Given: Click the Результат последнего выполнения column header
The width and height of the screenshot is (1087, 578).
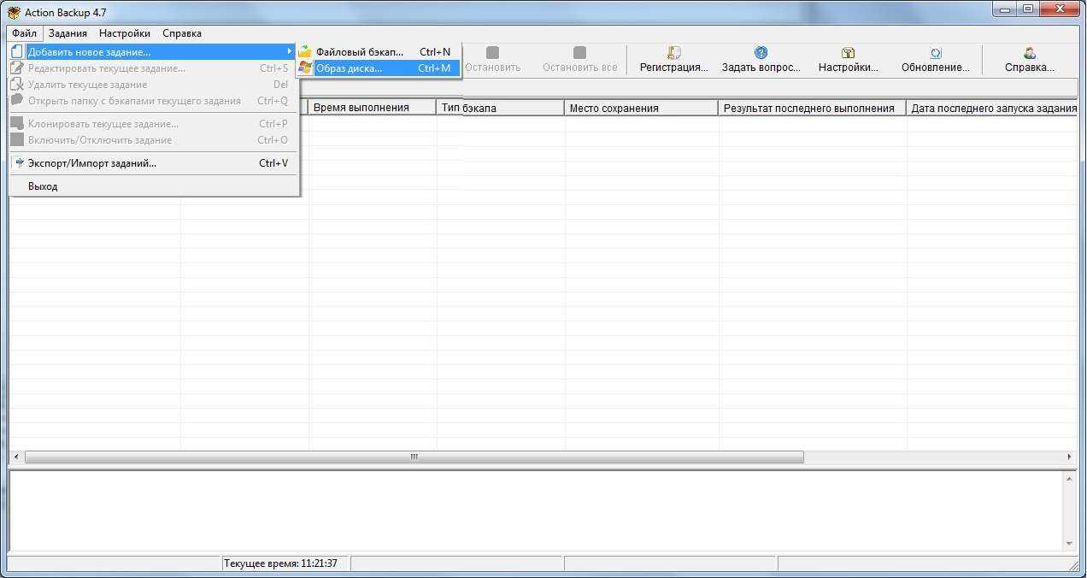Looking at the screenshot, I should tap(812, 109).
